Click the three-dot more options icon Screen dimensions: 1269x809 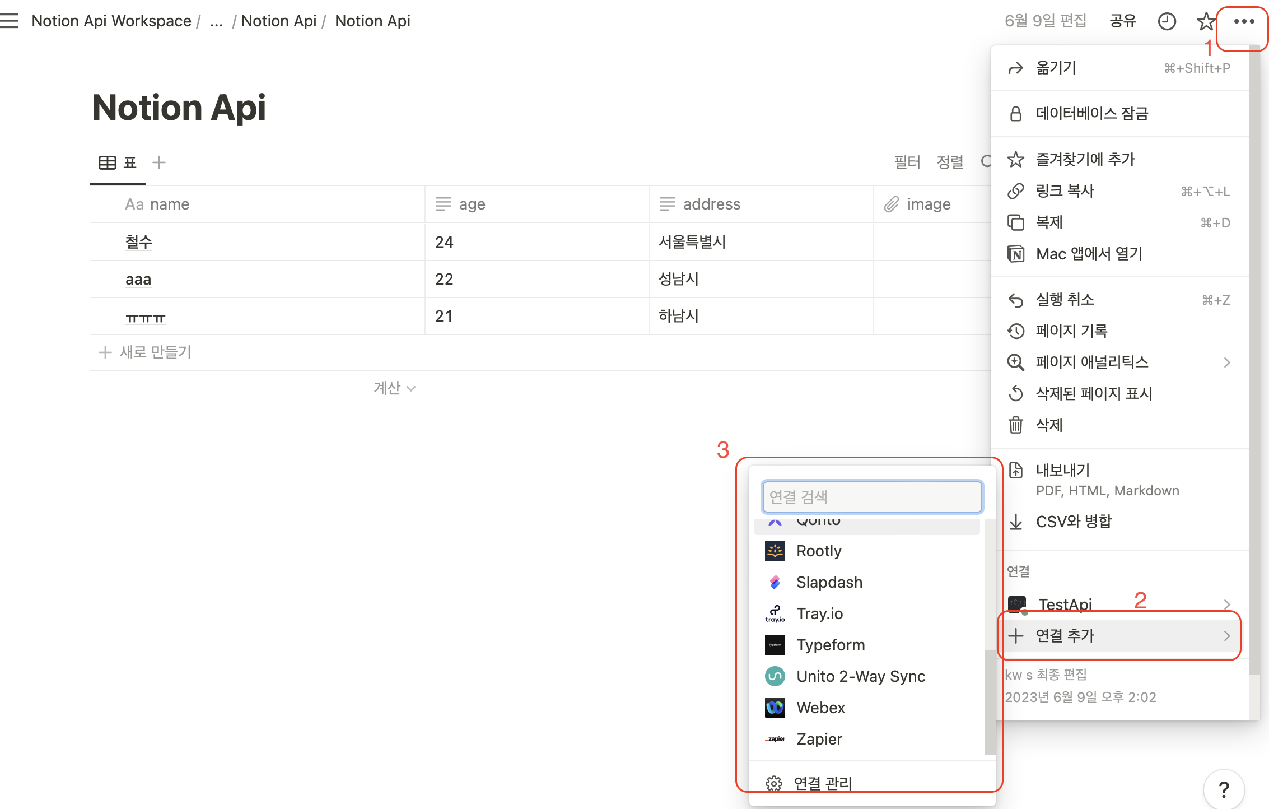[x=1243, y=21]
